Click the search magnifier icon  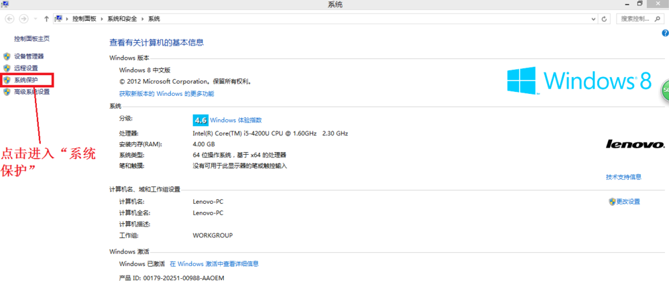(656, 19)
